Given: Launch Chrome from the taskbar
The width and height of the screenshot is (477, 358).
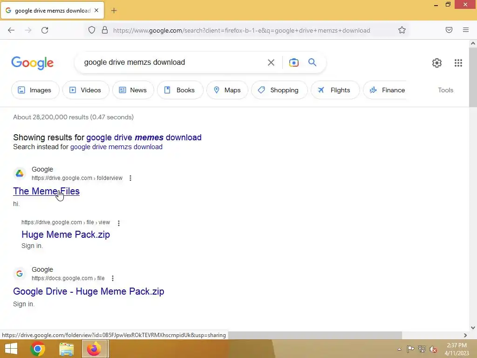Looking at the screenshot, I should [38, 349].
